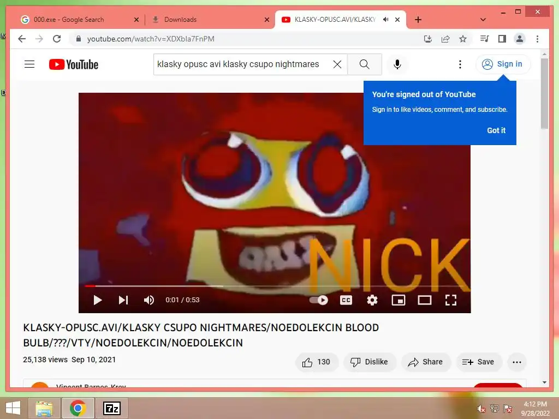Like the video with thumbs up

point(316,362)
